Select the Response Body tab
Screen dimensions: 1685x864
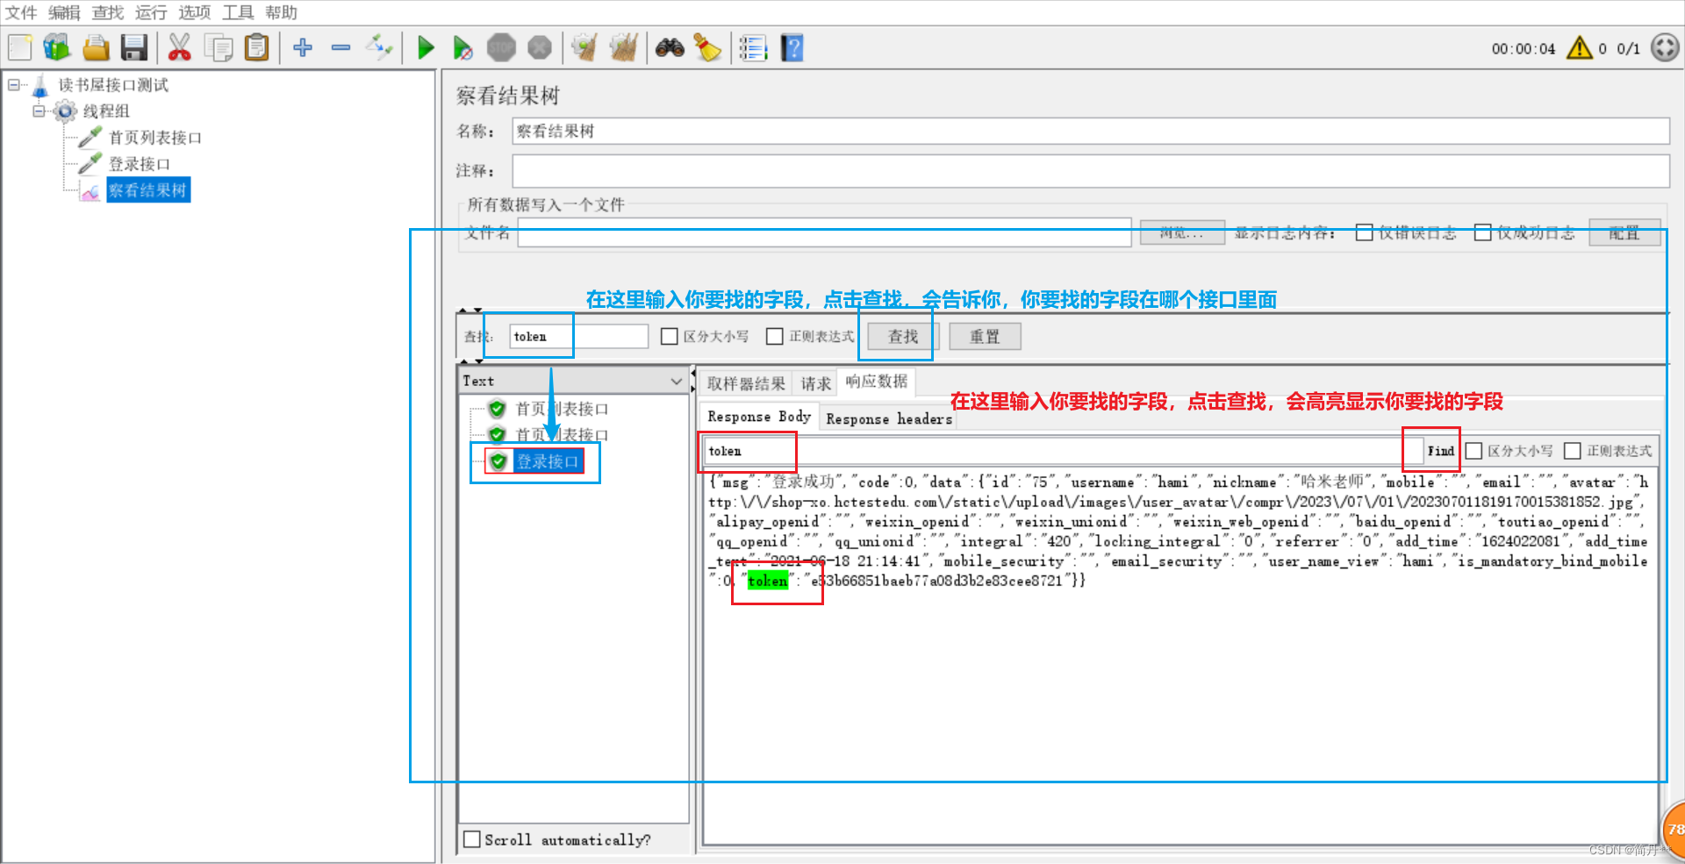pyautogui.click(x=759, y=417)
